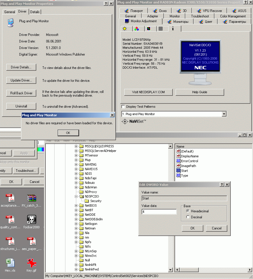The height and width of the screenshot is (279, 253).
Task: Click the Roll Back Driver button
Action: [x=21, y=93]
